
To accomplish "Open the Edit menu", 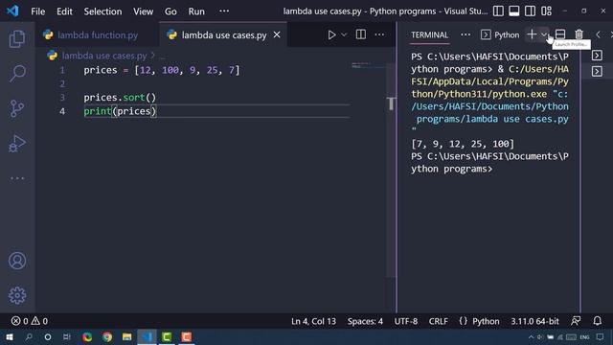I will pyautogui.click(x=64, y=11).
